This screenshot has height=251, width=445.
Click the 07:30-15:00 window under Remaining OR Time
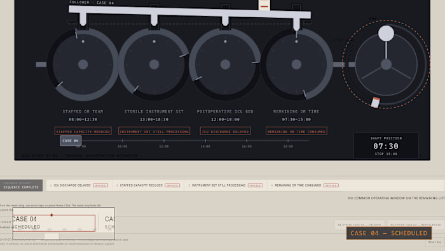point(297,119)
